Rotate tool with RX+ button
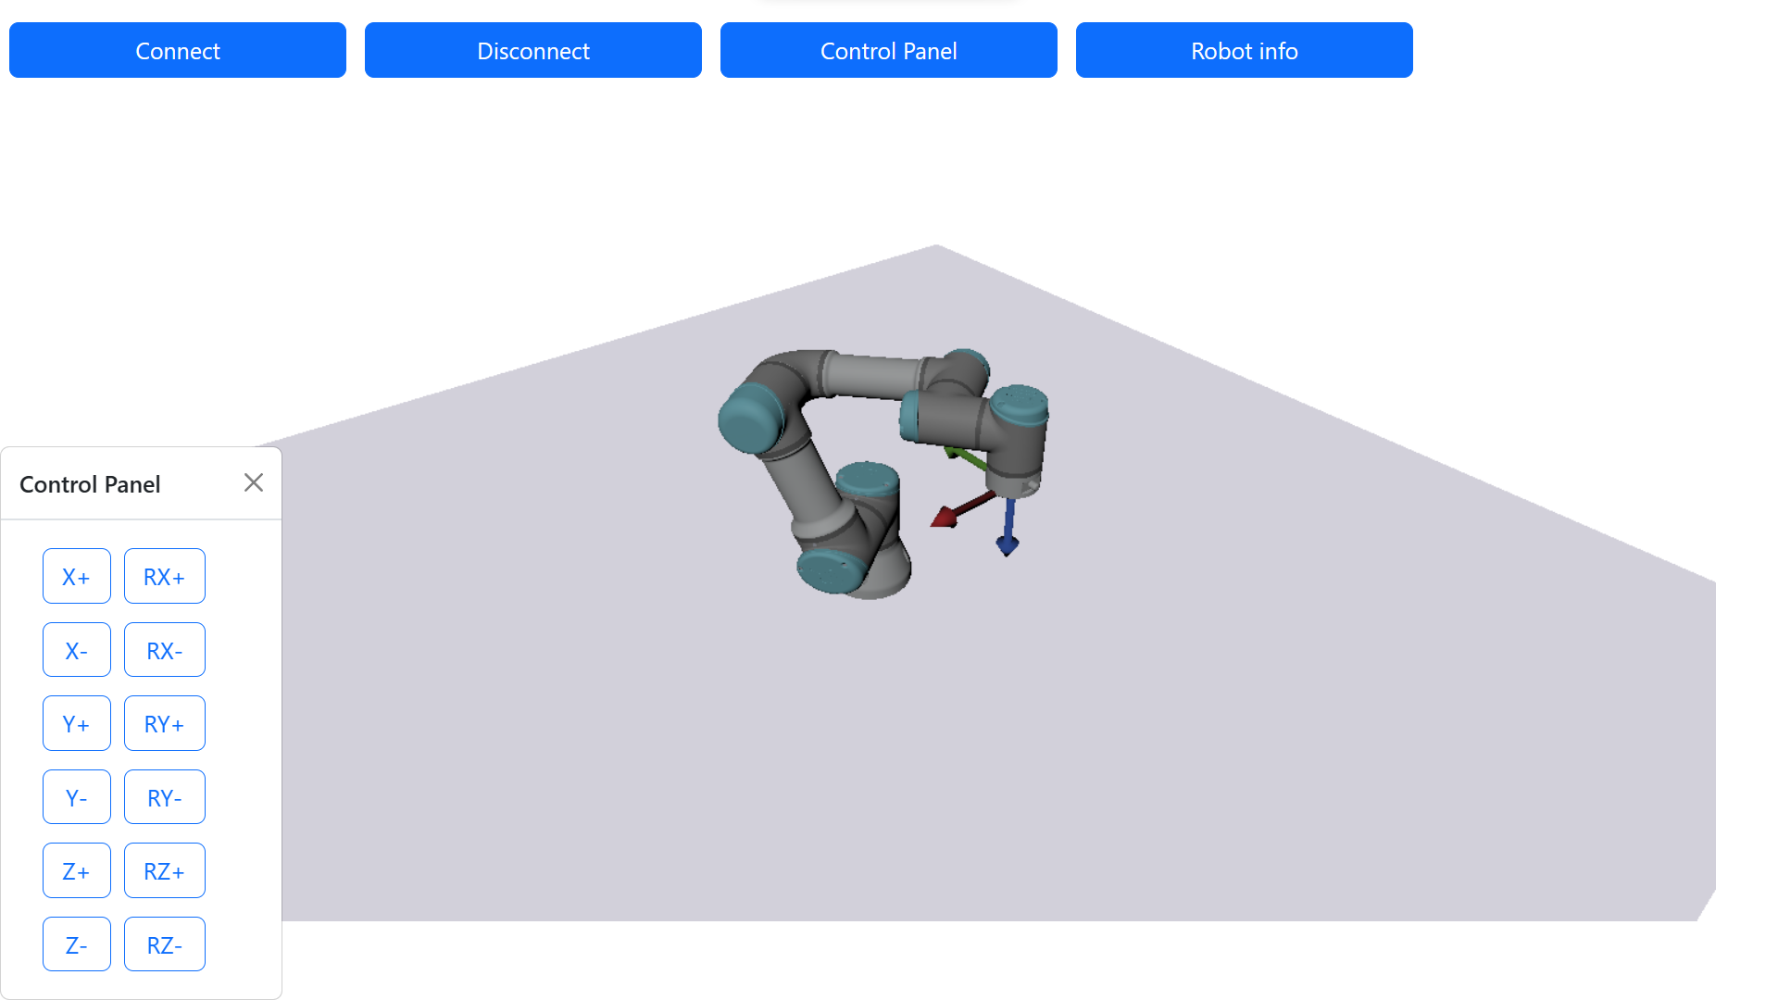Image resolution: width=1778 pixels, height=1000 pixels. [x=165, y=576]
